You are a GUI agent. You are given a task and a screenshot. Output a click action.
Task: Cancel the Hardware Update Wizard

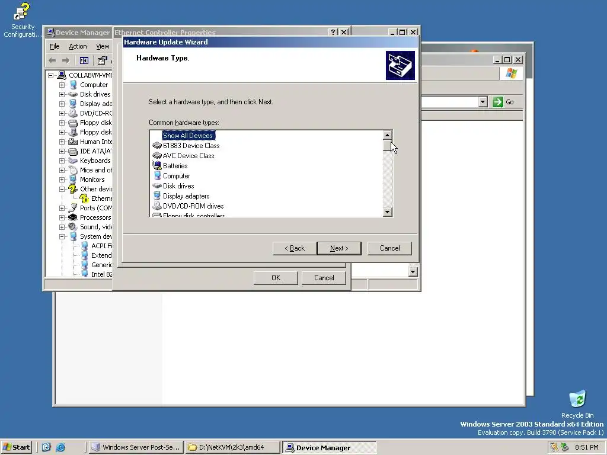[389, 248]
